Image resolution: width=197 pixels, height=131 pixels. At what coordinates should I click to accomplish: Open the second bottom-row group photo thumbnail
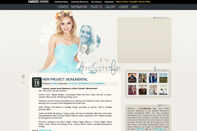coord(142,90)
